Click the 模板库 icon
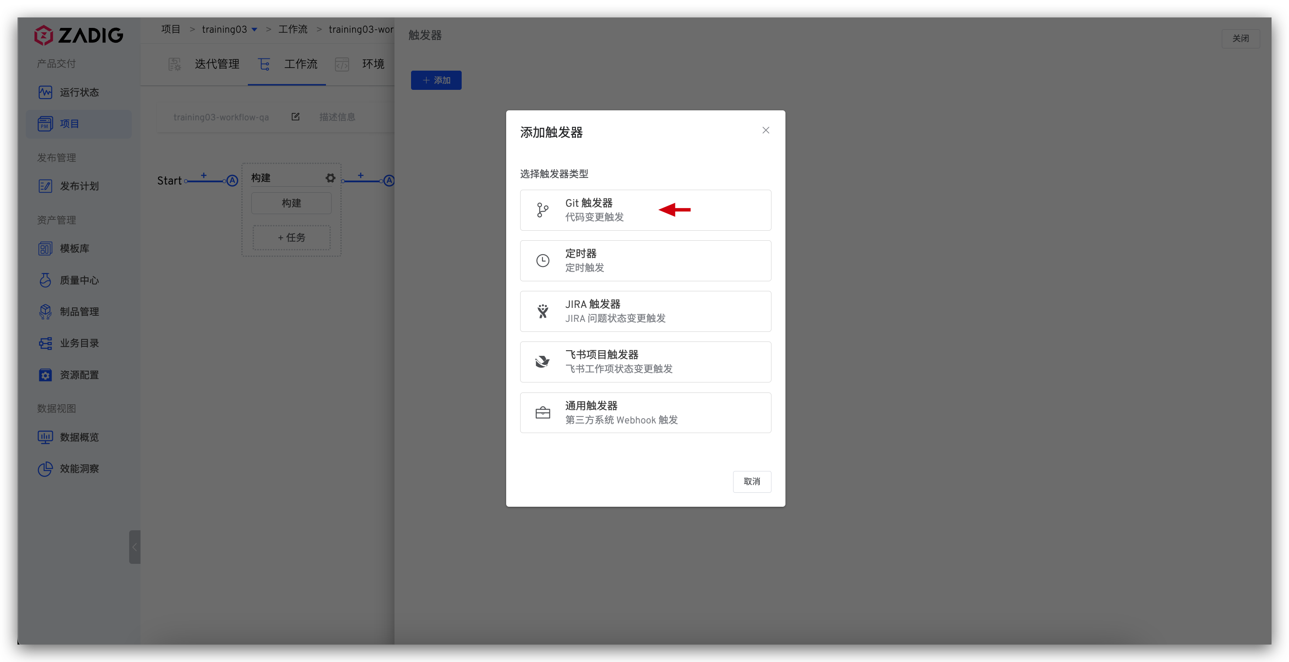Screen dimensions: 1289x662 (45, 249)
